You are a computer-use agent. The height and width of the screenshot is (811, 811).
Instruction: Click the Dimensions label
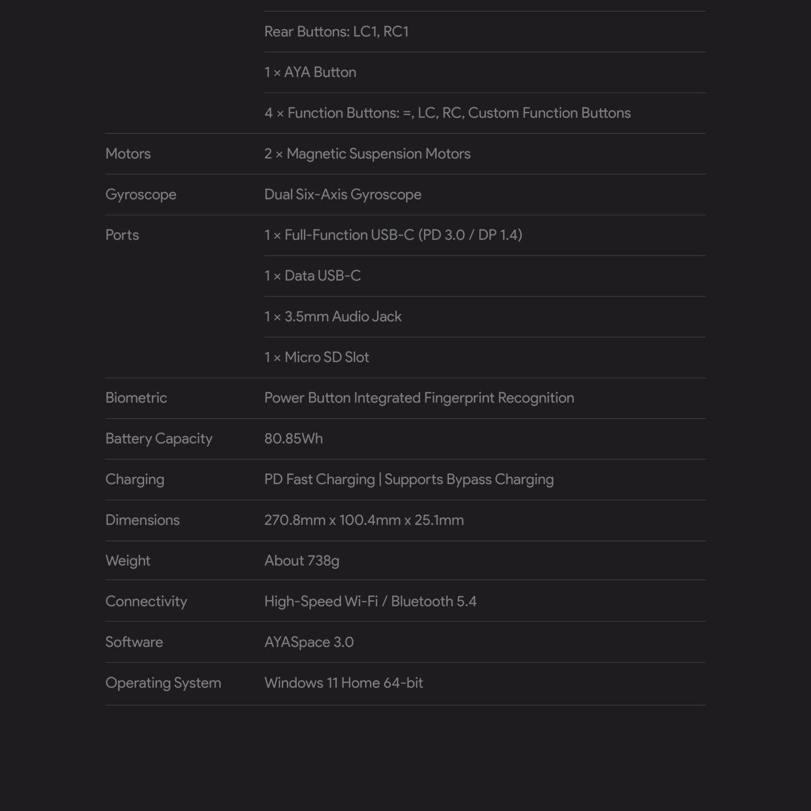click(142, 520)
